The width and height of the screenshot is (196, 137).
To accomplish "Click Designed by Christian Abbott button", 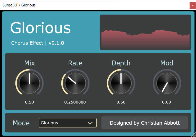I will pos(145,123).
